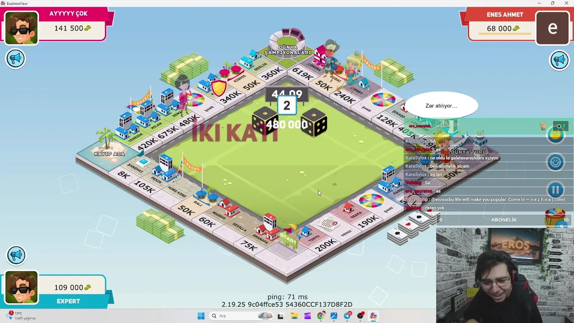Click the weather widget showing 13°C
Image resolution: width=574 pixels, height=323 pixels.
click(x=22, y=316)
